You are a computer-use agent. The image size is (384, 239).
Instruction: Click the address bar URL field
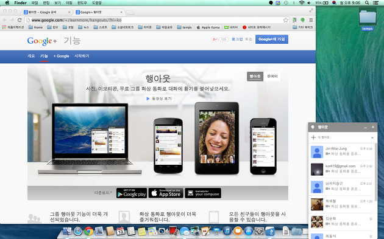coord(157,20)
